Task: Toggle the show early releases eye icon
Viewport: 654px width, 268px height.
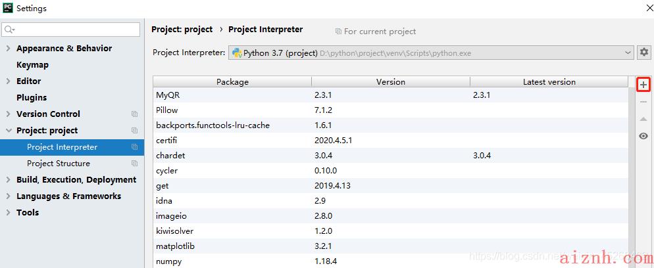Action: tap(643, 136)
